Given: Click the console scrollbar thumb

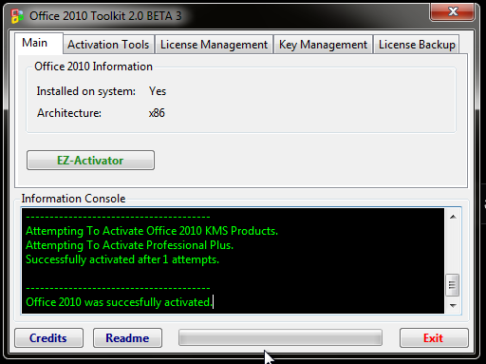Looking at the screenshot, I should 453,285.
